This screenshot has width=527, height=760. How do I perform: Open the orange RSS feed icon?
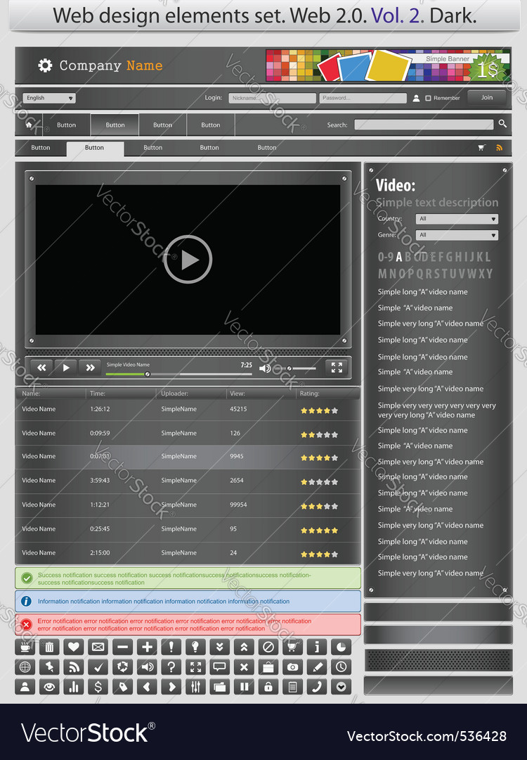click(x=499, y=148)
